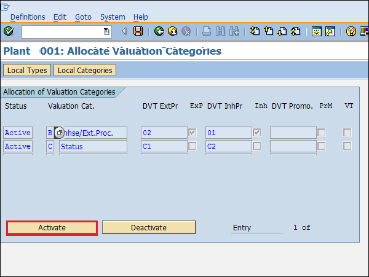Click the Save diskette icon
369x277 pixels.
(x=138, y=31)
